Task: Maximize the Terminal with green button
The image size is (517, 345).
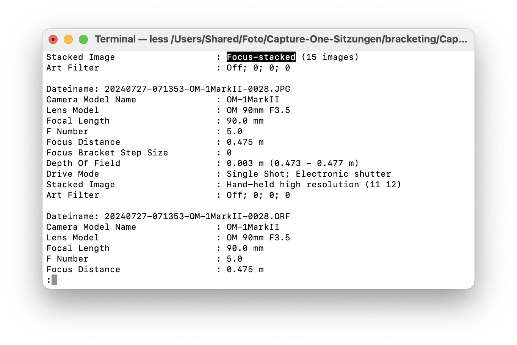Action: (83, 39)
